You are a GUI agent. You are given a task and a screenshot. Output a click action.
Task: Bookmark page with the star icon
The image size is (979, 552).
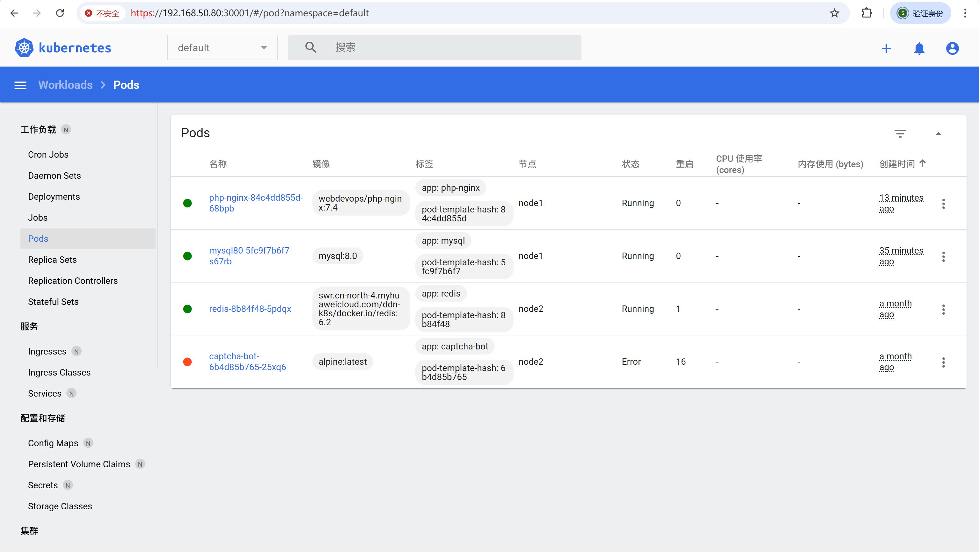coord(834,13)
